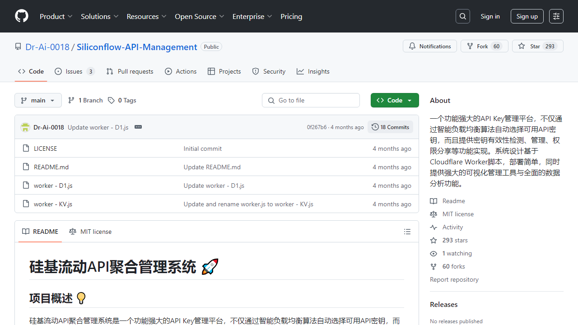Expand the Enterprise menu

(252, 16)
